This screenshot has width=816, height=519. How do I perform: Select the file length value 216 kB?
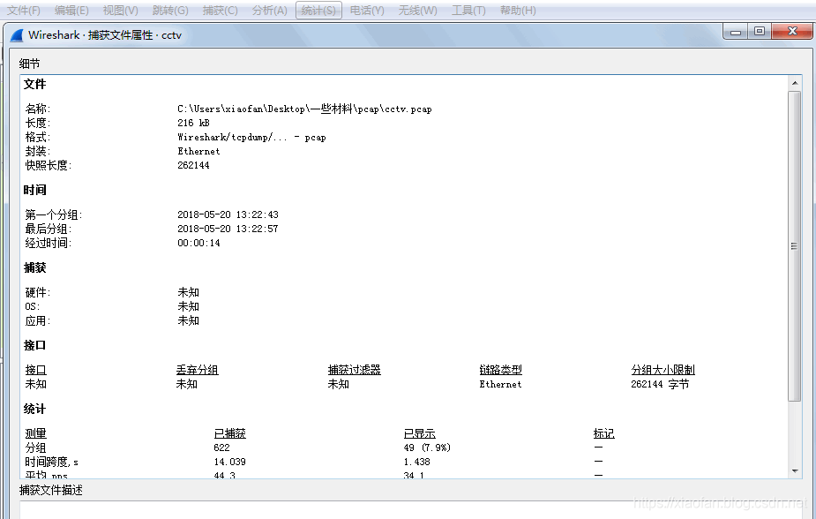coord(193,123)
